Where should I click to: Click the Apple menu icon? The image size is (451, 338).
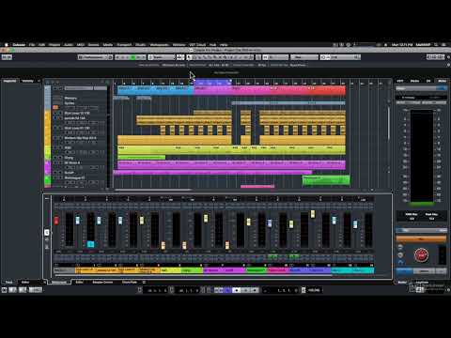pos(6,45)
